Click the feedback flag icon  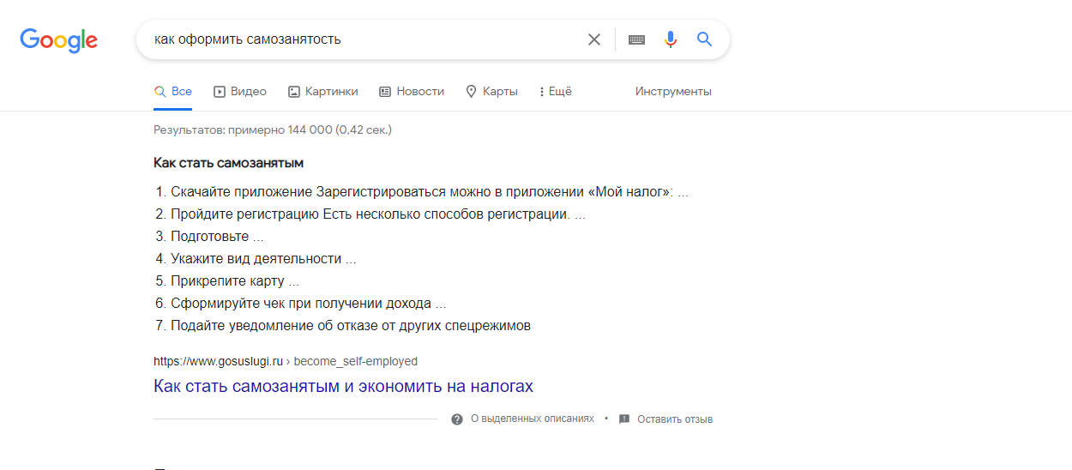point(624,419)
